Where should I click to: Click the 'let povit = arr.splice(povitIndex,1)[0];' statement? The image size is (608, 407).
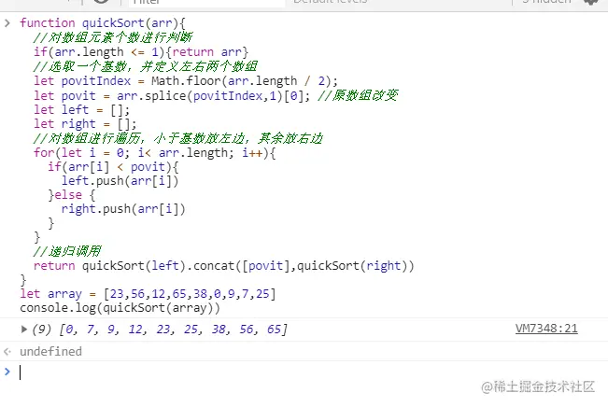point(172,95)
